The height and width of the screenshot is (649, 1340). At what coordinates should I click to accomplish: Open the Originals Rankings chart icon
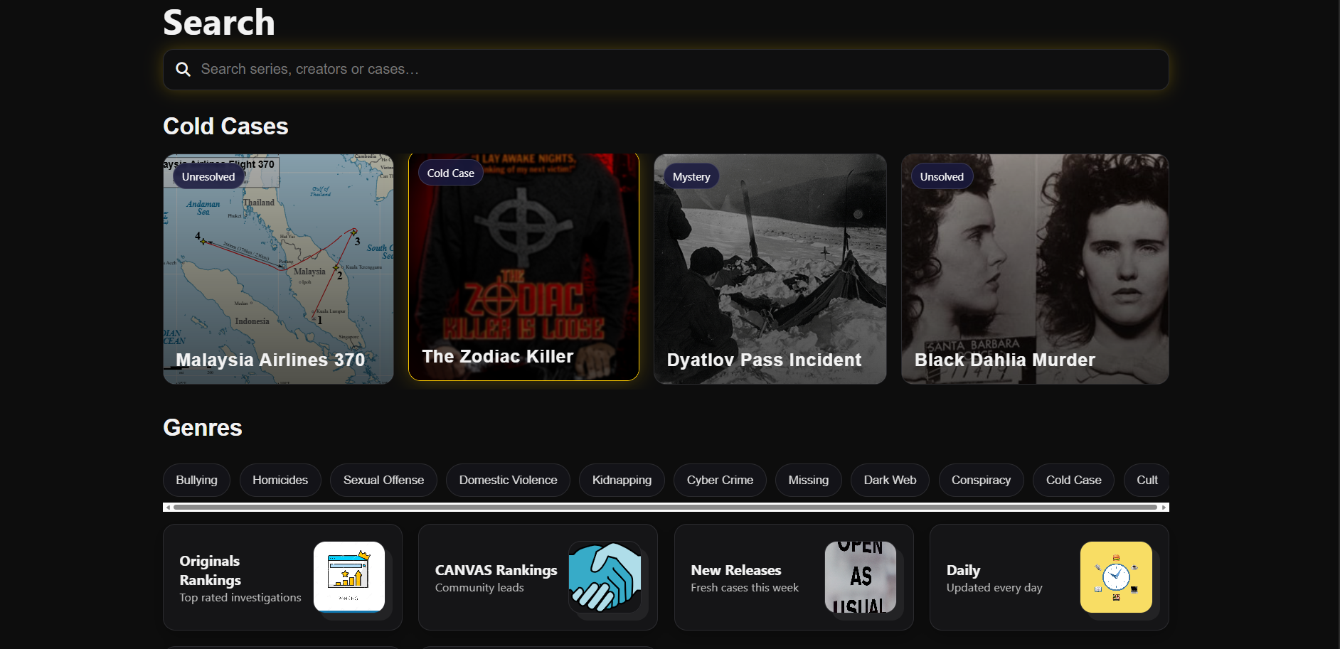349,576
